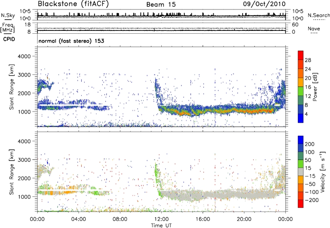Click the '1000' tick on velocity panel axis

24,197
